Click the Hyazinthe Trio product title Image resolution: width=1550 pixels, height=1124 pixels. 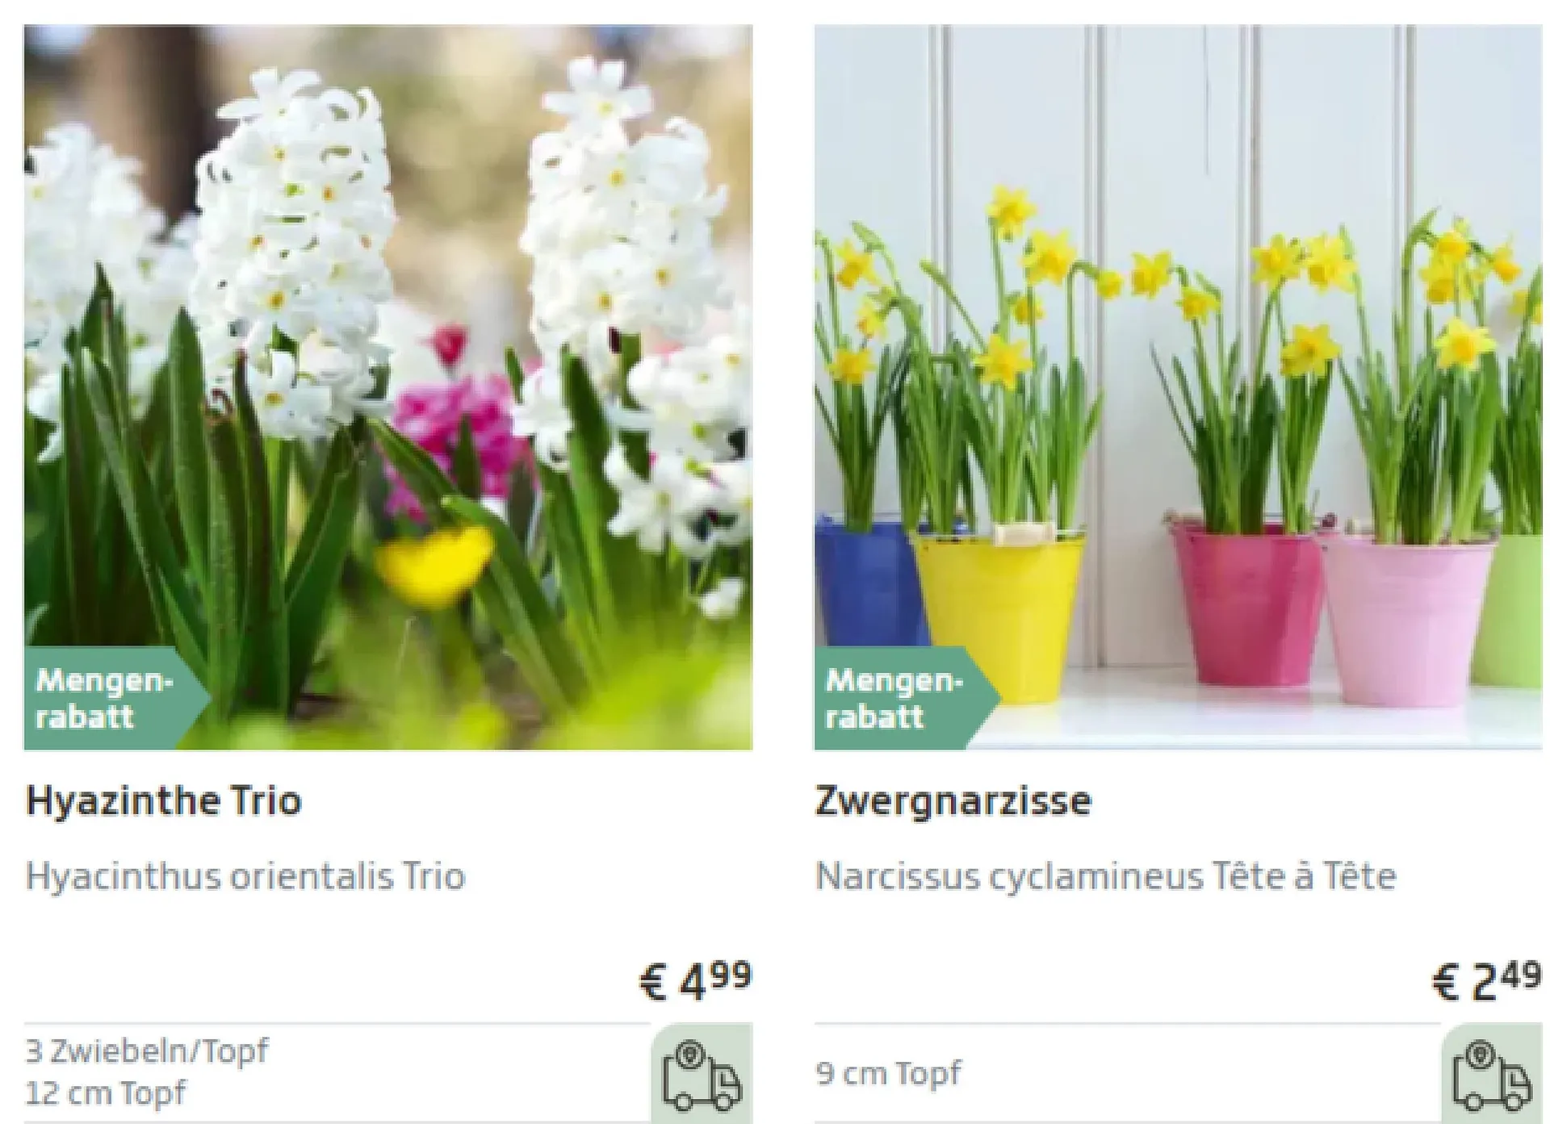[x=164, y=800]
